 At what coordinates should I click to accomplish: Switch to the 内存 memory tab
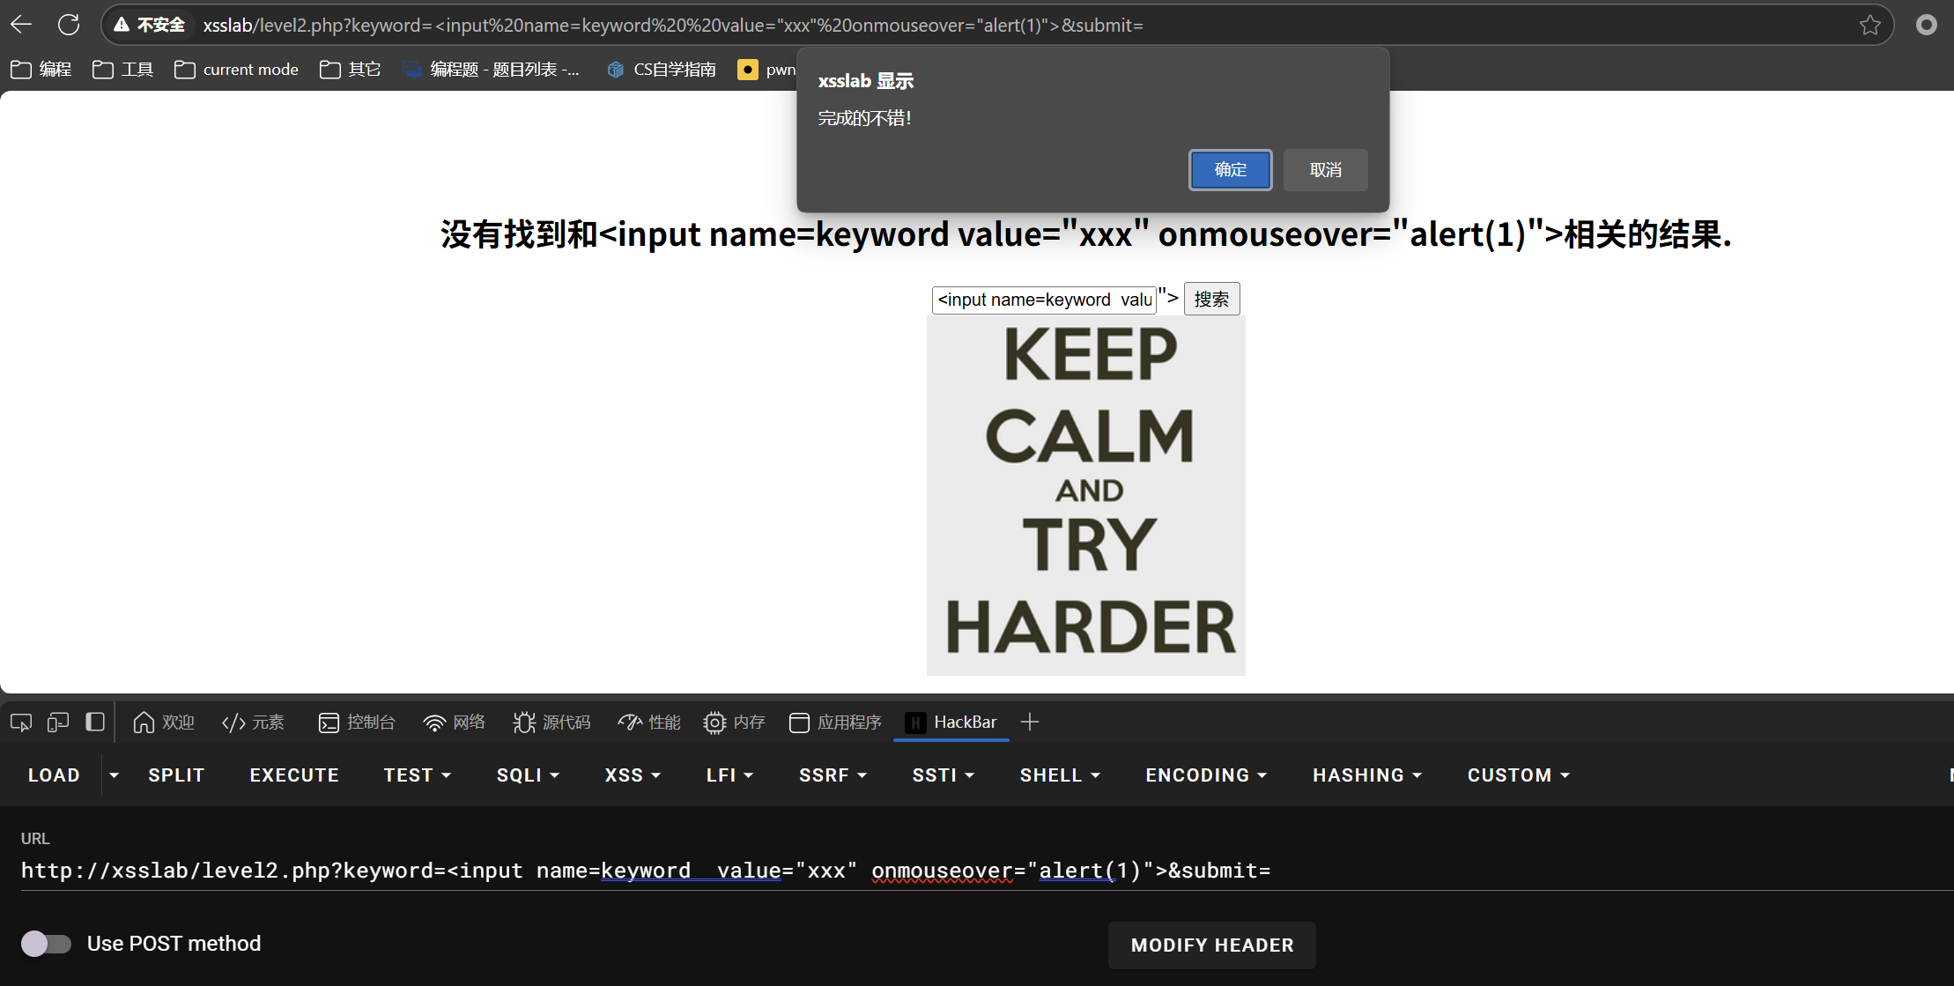pyautogui.click(x=735, y=723)
